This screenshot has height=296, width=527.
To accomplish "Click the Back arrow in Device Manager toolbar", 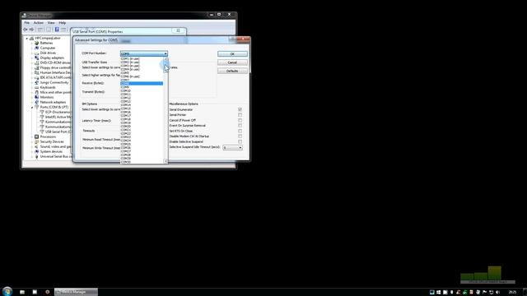I will [26, 30].
